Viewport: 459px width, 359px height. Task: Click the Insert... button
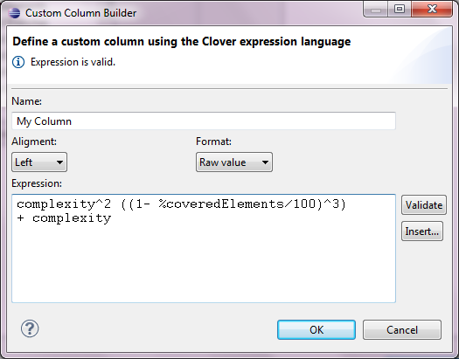point(422,231)
